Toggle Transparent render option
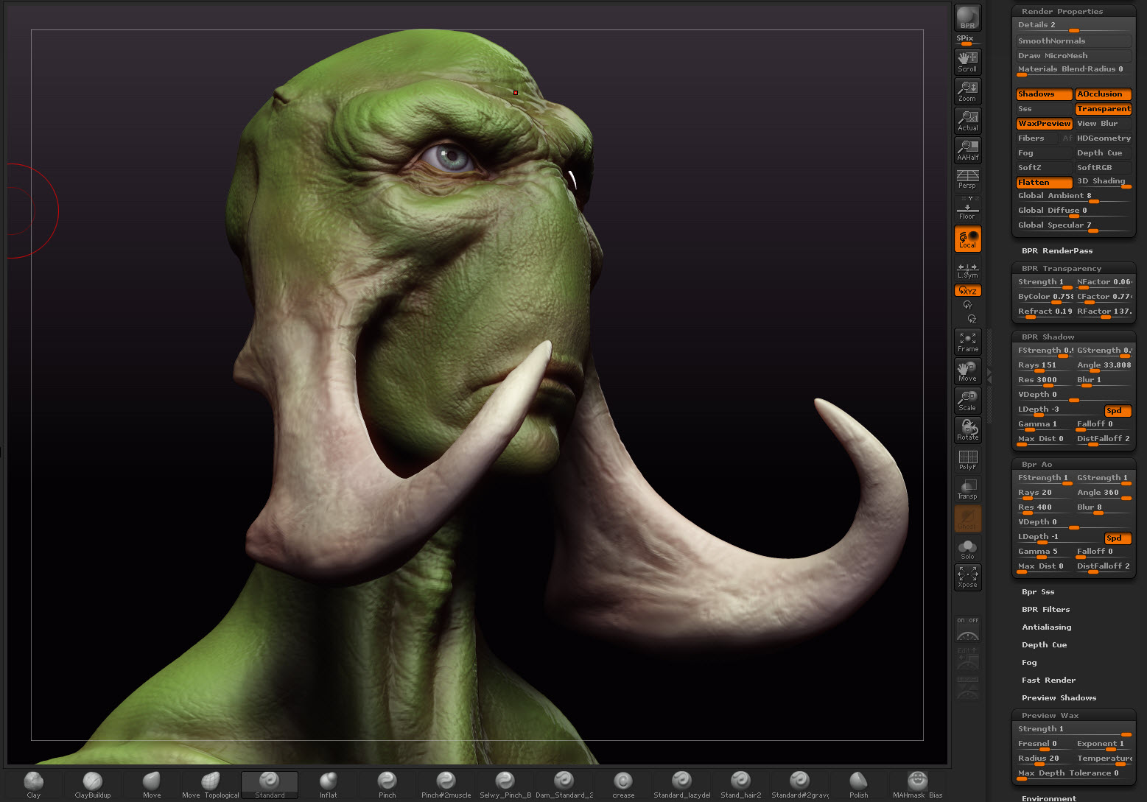1147x802 pixels. point(1103,109)
